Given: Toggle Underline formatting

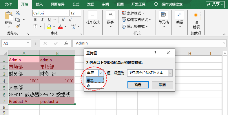Looking at the screenshot, I should tap(50, 20).
